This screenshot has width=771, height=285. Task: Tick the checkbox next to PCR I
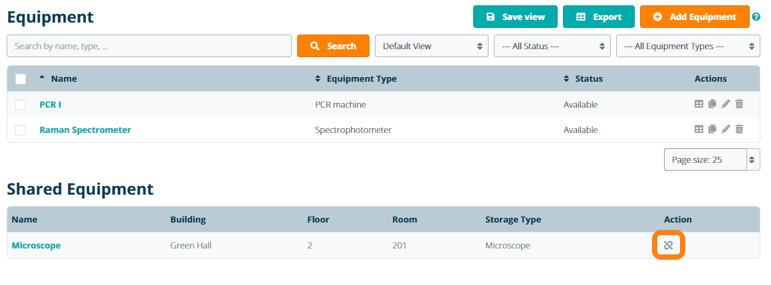[21, 105]
